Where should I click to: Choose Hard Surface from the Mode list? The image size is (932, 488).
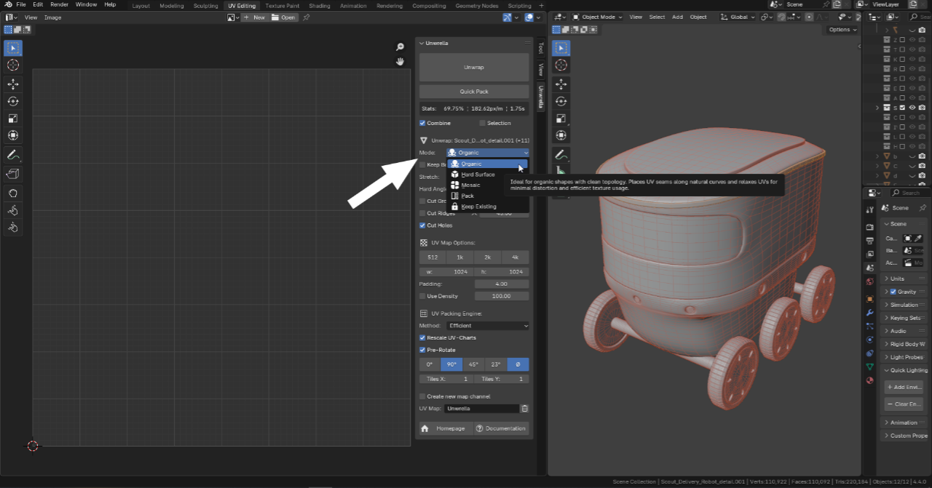coord(489,175)
